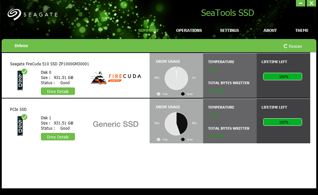This screenshot has height=195, width=318.
Task: Click the FireCuda Gaming logo
Action: [116, 78]
